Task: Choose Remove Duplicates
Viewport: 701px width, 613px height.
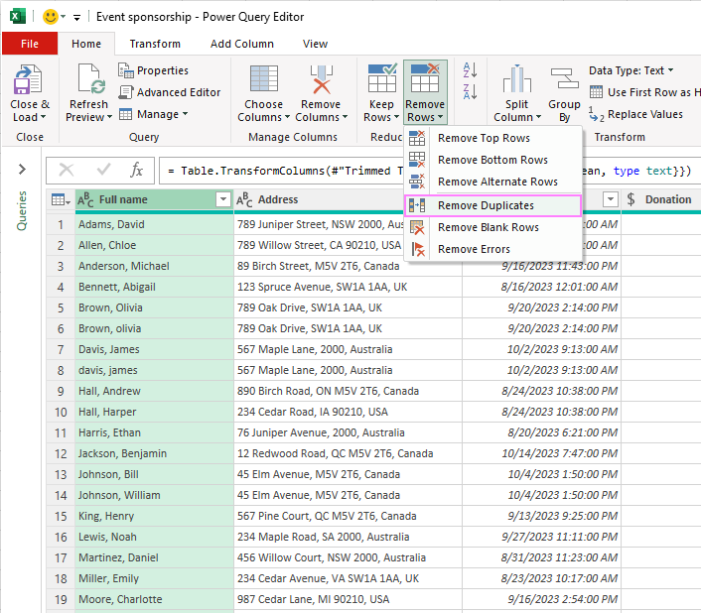Action: (493, 206)
